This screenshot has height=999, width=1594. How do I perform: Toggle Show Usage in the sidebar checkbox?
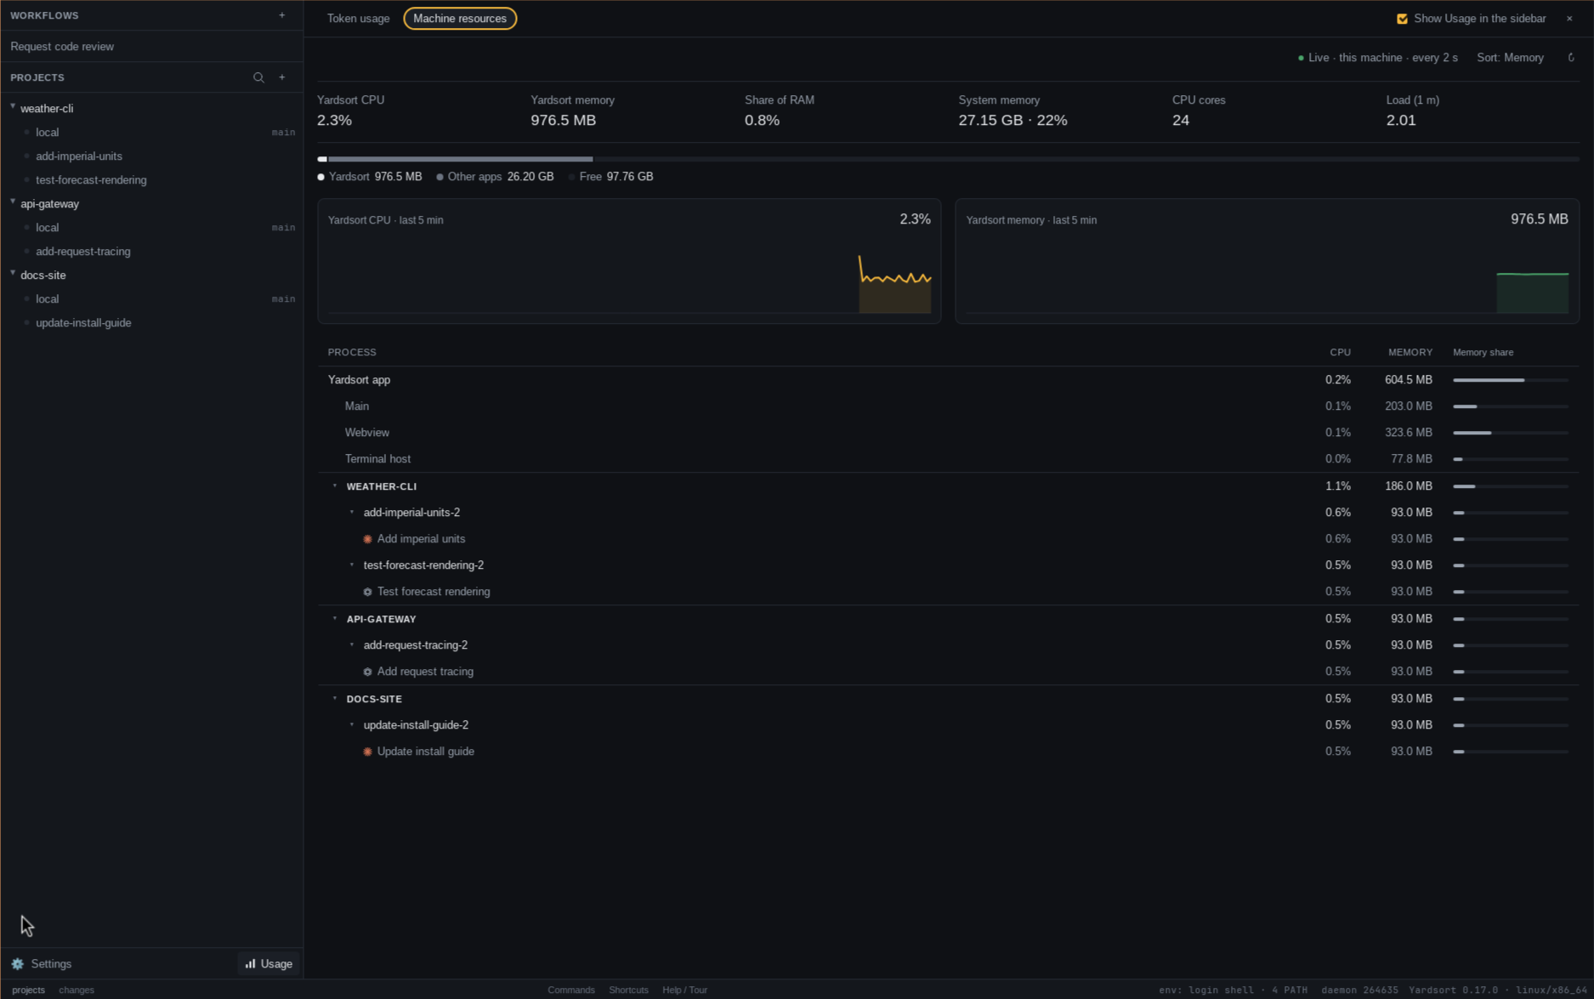(x=1403, y=19)
